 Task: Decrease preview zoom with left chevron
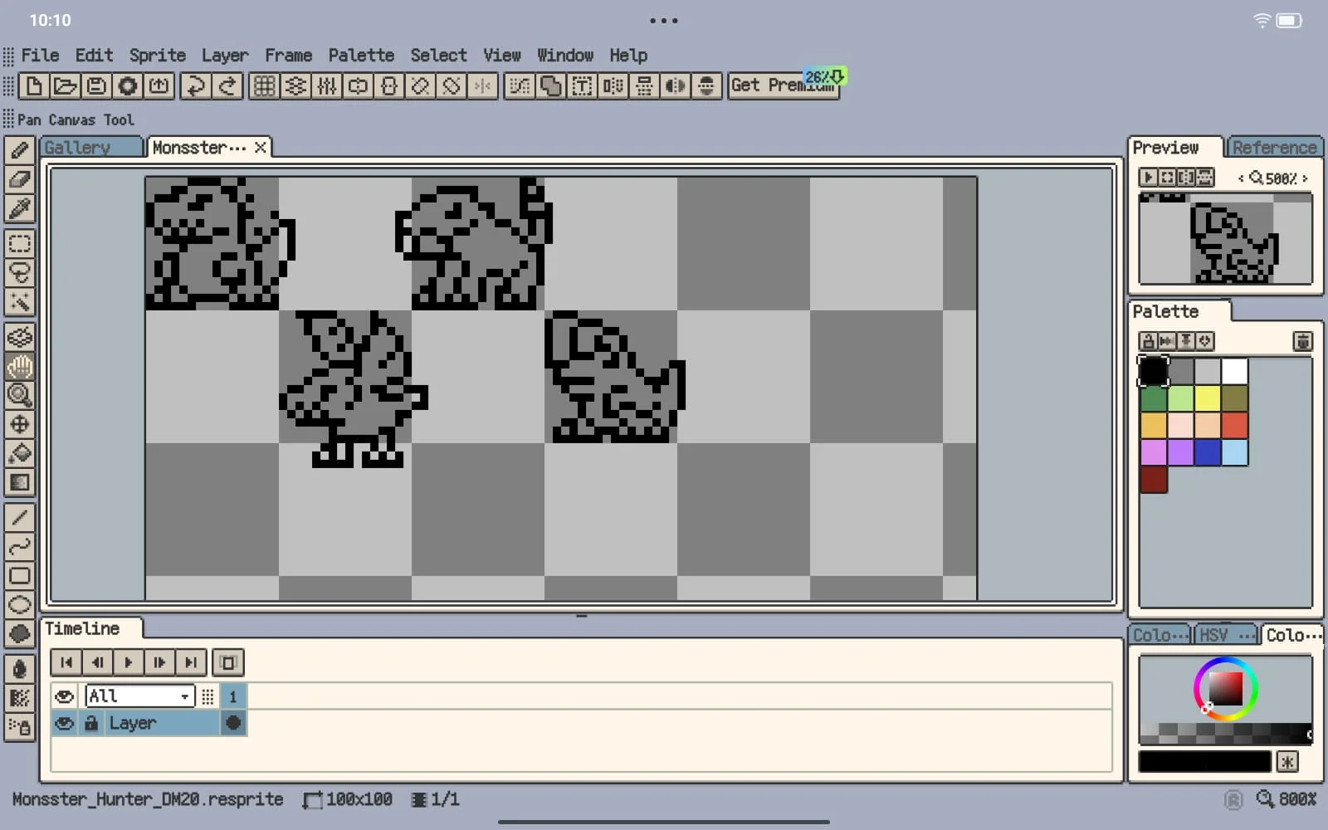click(1241, 178)
